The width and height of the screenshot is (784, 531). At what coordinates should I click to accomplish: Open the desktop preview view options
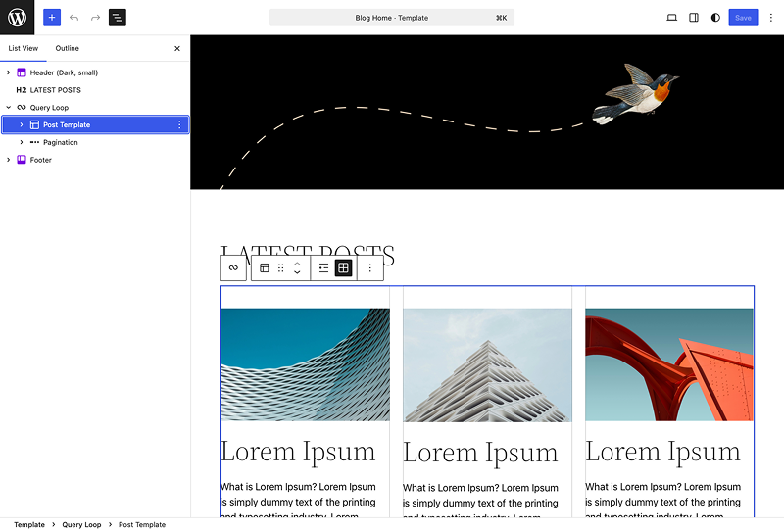point(672,18)
